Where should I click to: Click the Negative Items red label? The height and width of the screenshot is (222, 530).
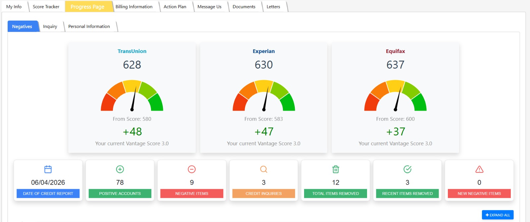pos(192,194)
